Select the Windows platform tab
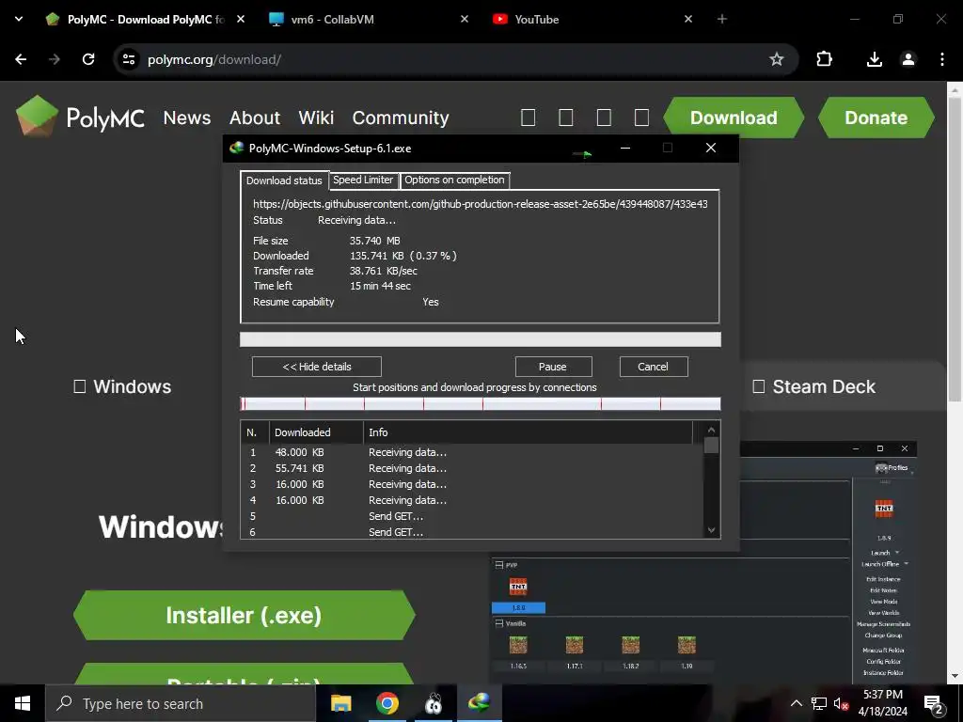963x722 pixels. 122,386
